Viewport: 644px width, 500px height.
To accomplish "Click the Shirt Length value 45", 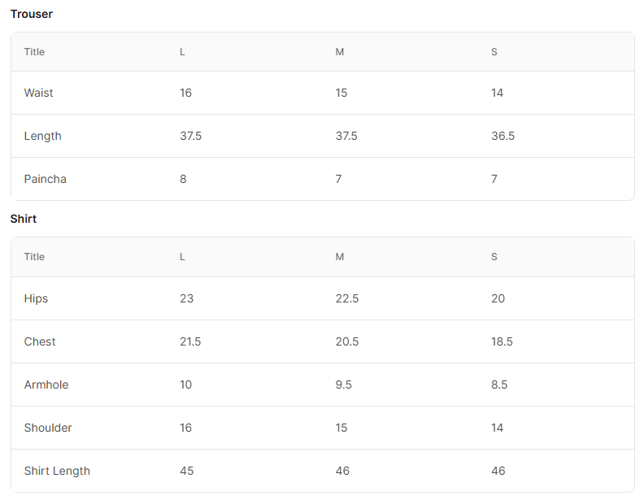I will pos(187,471).
